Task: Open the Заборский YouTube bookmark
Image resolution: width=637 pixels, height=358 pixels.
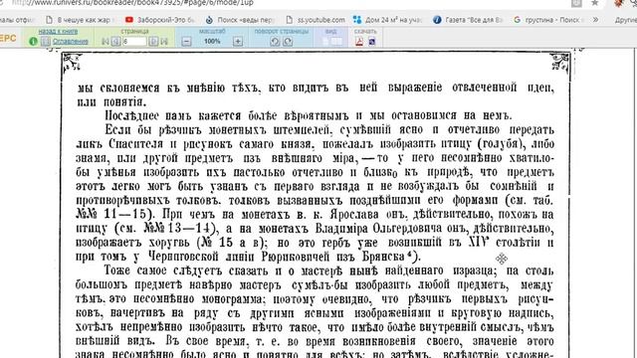Action: click(x=161, y=20)
